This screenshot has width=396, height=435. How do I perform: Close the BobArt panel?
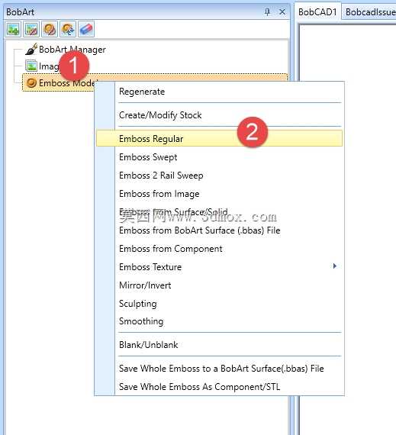[x=282, y=12]
